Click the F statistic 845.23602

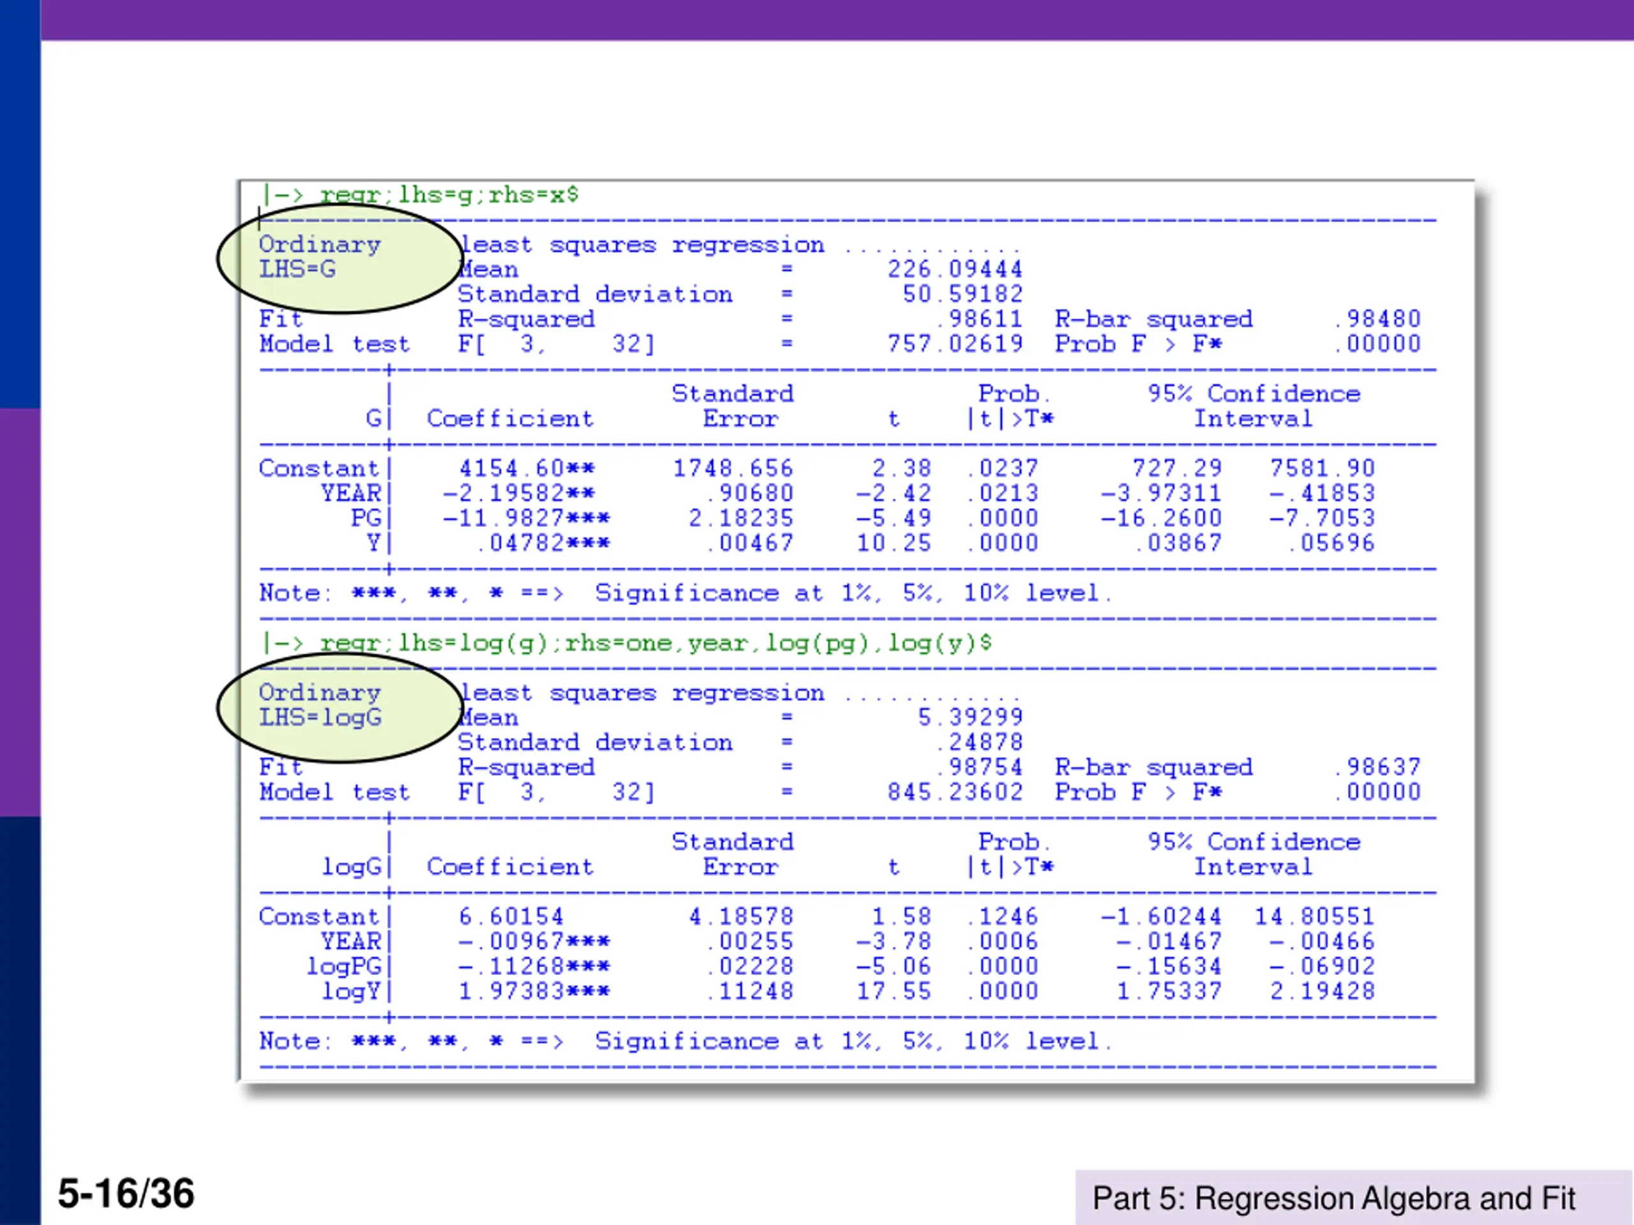[x=955, y=792]
